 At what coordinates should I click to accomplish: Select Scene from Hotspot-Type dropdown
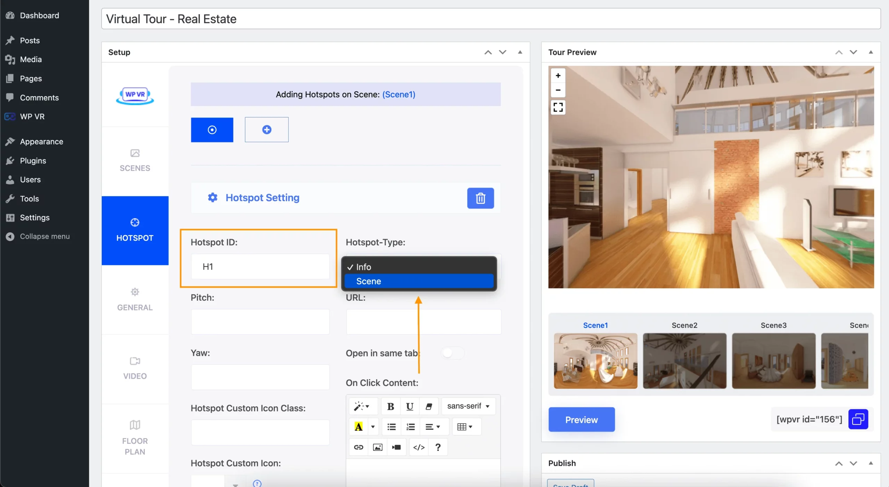(418, 281)
